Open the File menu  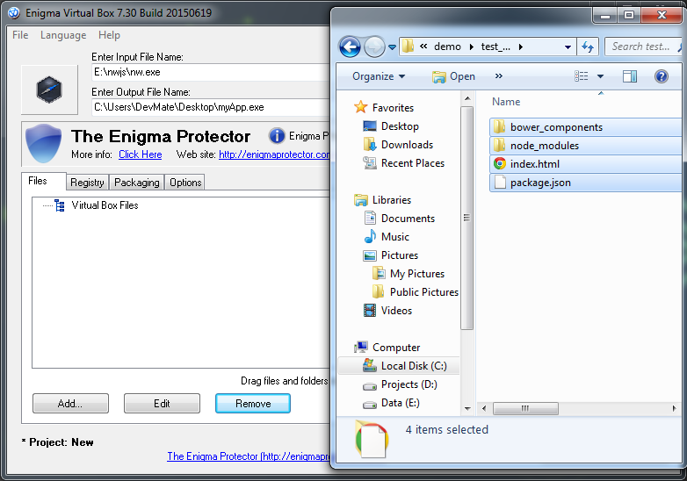(20, 35)
